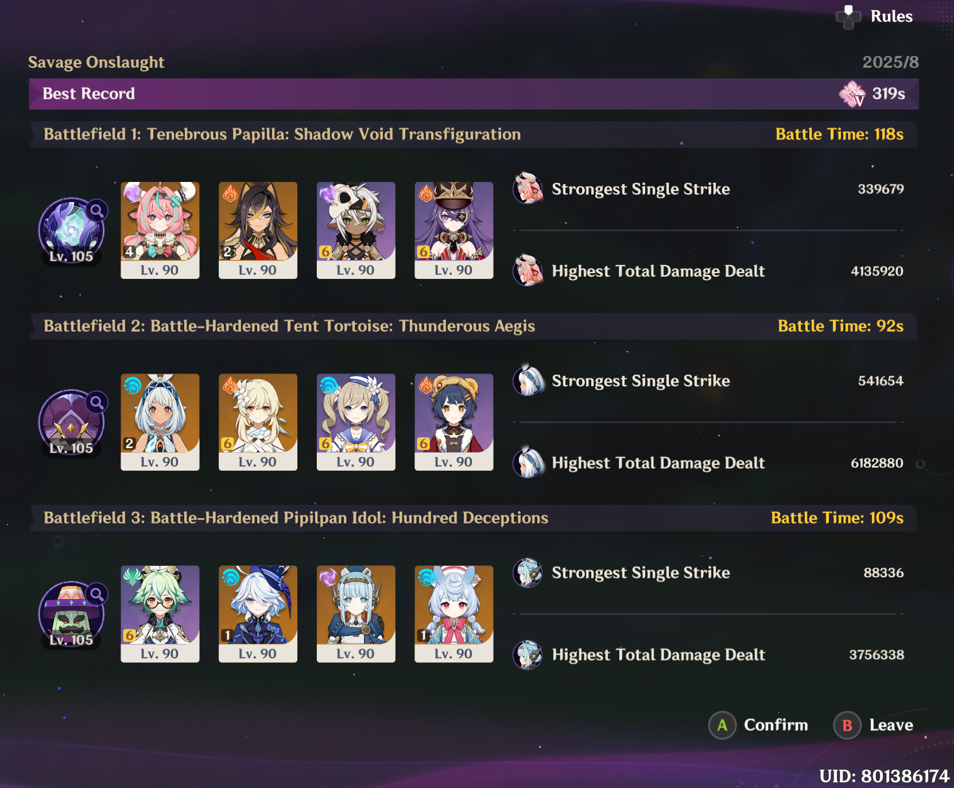Select the pink-haired character card in Battlefield 1

point(160,231)
